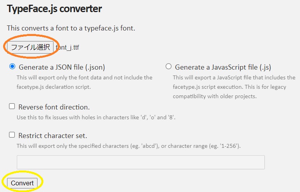Click the hint about specified characters range
Viewport: 300px width, 192px height.
[129, 146]
